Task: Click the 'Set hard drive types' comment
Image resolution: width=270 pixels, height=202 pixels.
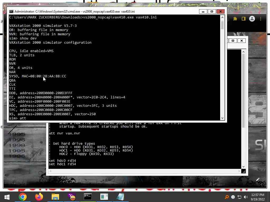Action: coord(74,144)
